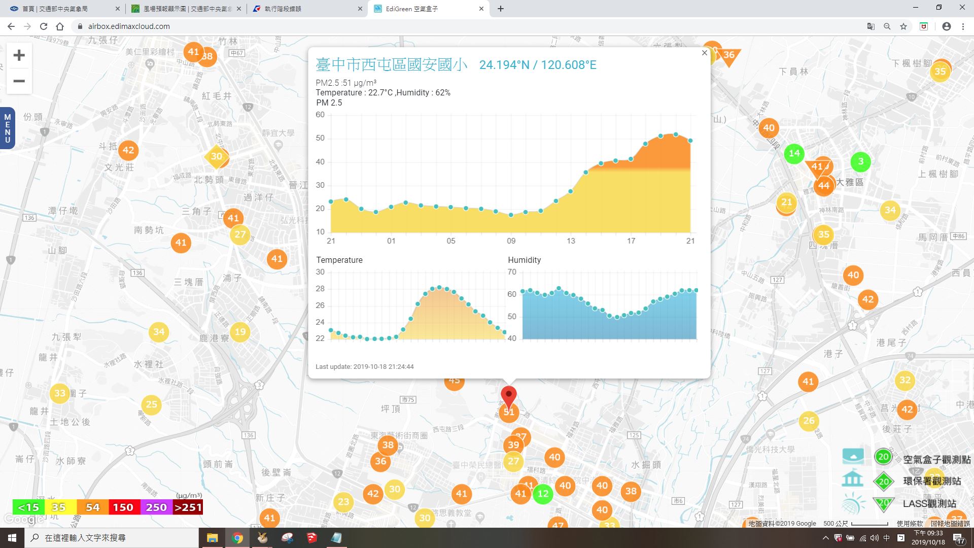974x548 pixels.
Task: Bookmark this page with star icon
Action: (x=903, y=26)
